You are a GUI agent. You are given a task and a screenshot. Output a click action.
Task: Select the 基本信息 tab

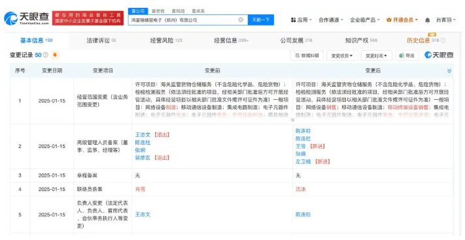pyautogui.click(x=36, y=40)
